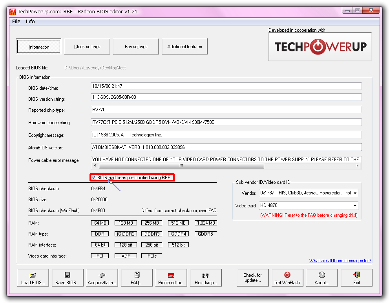Click the Check for update button
The height and width of the screenshot is (303, 389).
tap(252, 278)
